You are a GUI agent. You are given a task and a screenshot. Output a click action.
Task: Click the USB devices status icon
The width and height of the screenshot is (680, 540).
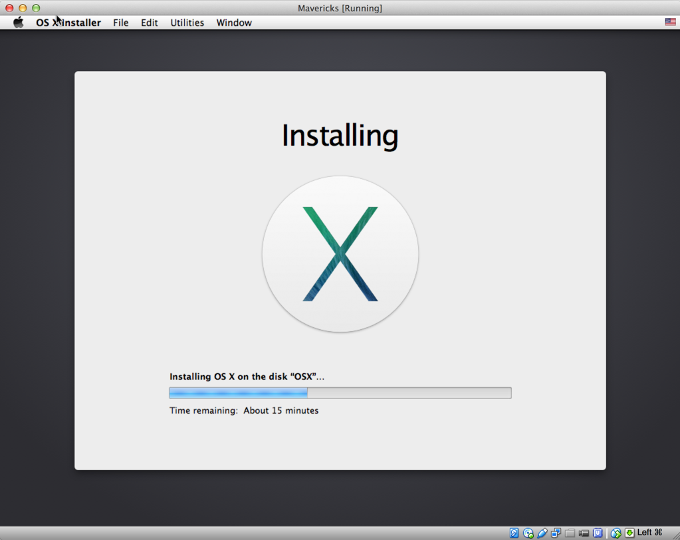pyautogui.click(x=542, y=533)
